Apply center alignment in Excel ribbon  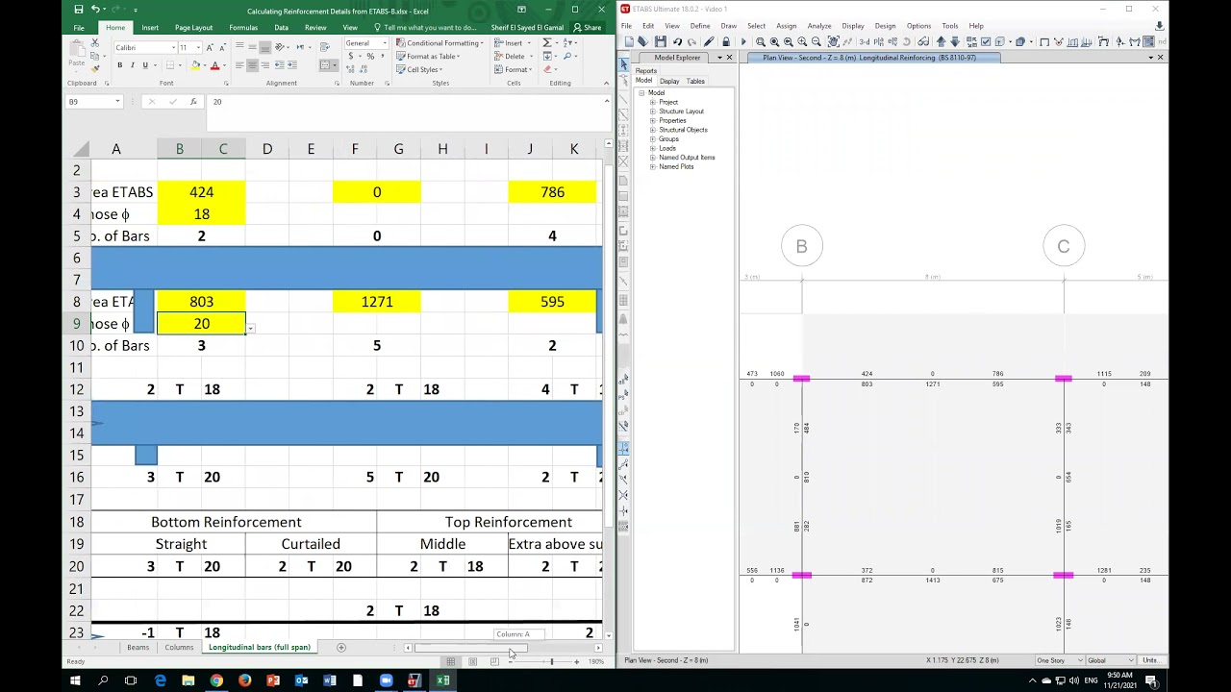click(253, 65)
